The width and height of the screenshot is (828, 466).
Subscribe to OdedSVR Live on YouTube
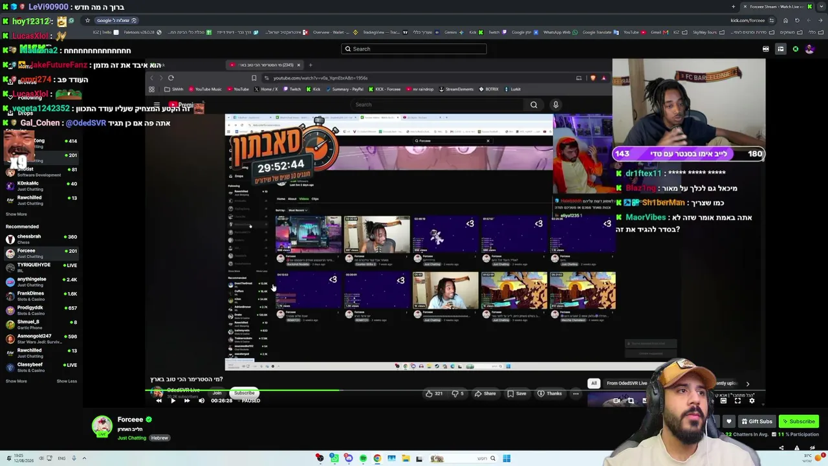(x=245, y=393)
